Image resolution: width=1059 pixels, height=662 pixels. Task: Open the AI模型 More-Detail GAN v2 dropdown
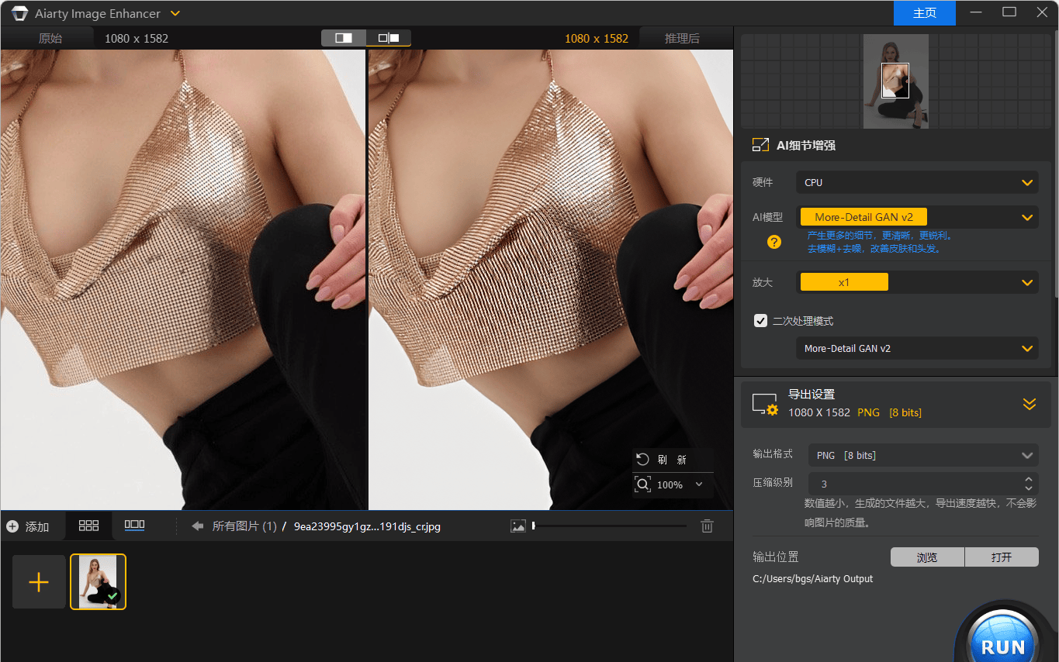[x=916, y=218]
